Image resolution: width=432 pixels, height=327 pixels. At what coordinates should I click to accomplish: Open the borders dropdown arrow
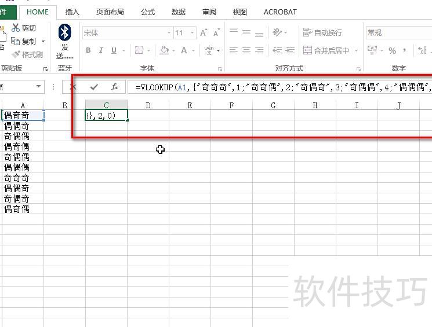pyautogui.click(x=149, y=50)
